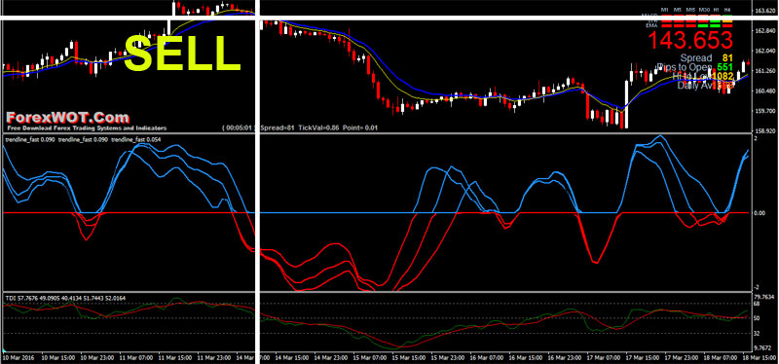Click the H1 timeframe label
This screenshot has width=779, height=364.
click(x=716, y=10)
